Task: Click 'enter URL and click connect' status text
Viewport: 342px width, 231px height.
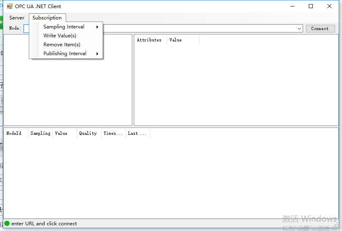Action: tap(44, 224)
